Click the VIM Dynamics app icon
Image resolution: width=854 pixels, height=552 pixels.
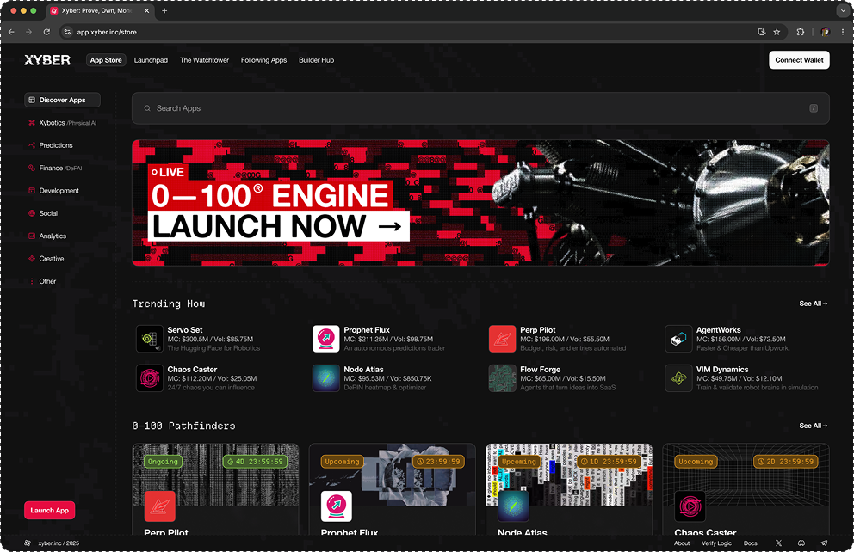click(678, 378)
